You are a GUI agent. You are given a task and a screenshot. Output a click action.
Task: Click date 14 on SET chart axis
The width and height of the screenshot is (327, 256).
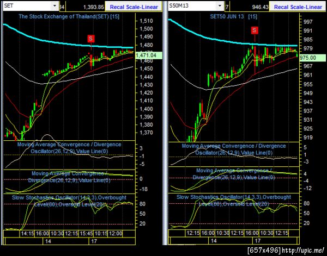(48, 241)
